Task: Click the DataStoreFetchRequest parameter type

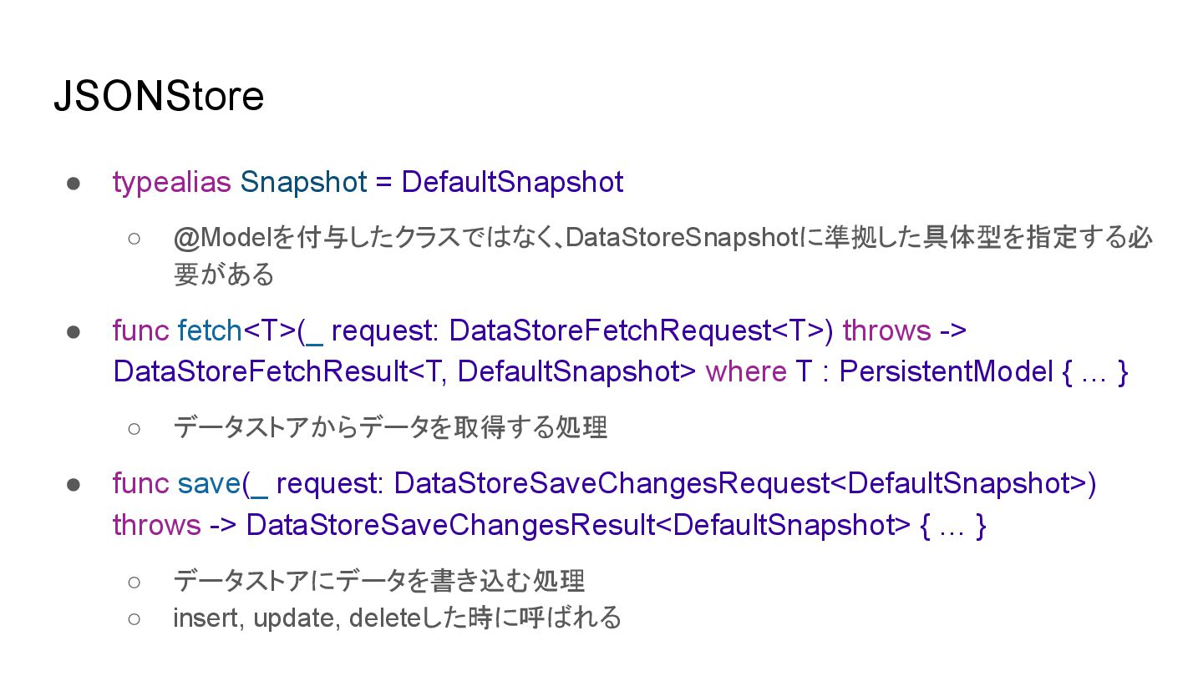Action: pos(609,331)
